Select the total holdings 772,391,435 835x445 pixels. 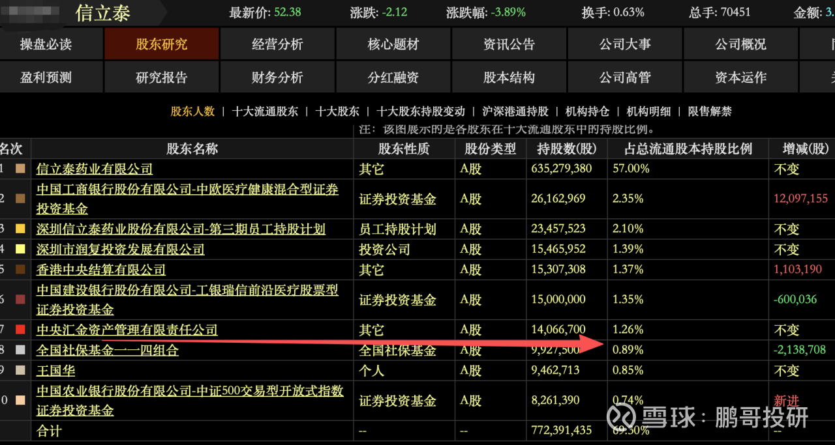562,431
